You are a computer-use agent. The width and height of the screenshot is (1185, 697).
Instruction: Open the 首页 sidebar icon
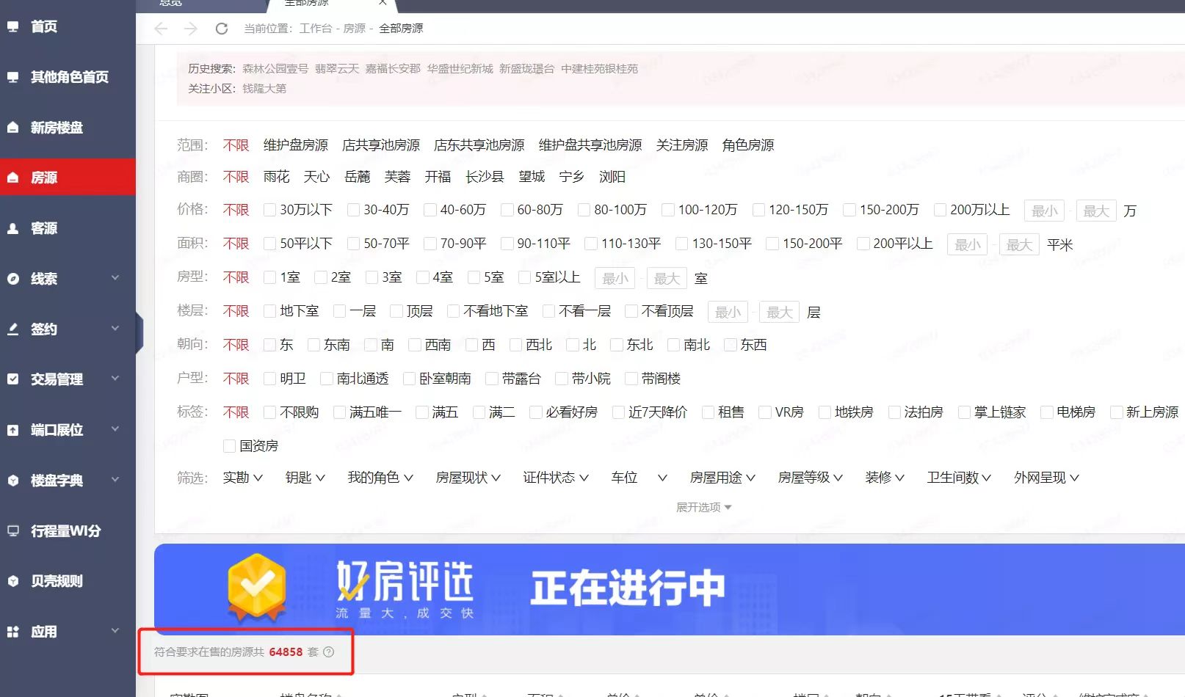42,26
